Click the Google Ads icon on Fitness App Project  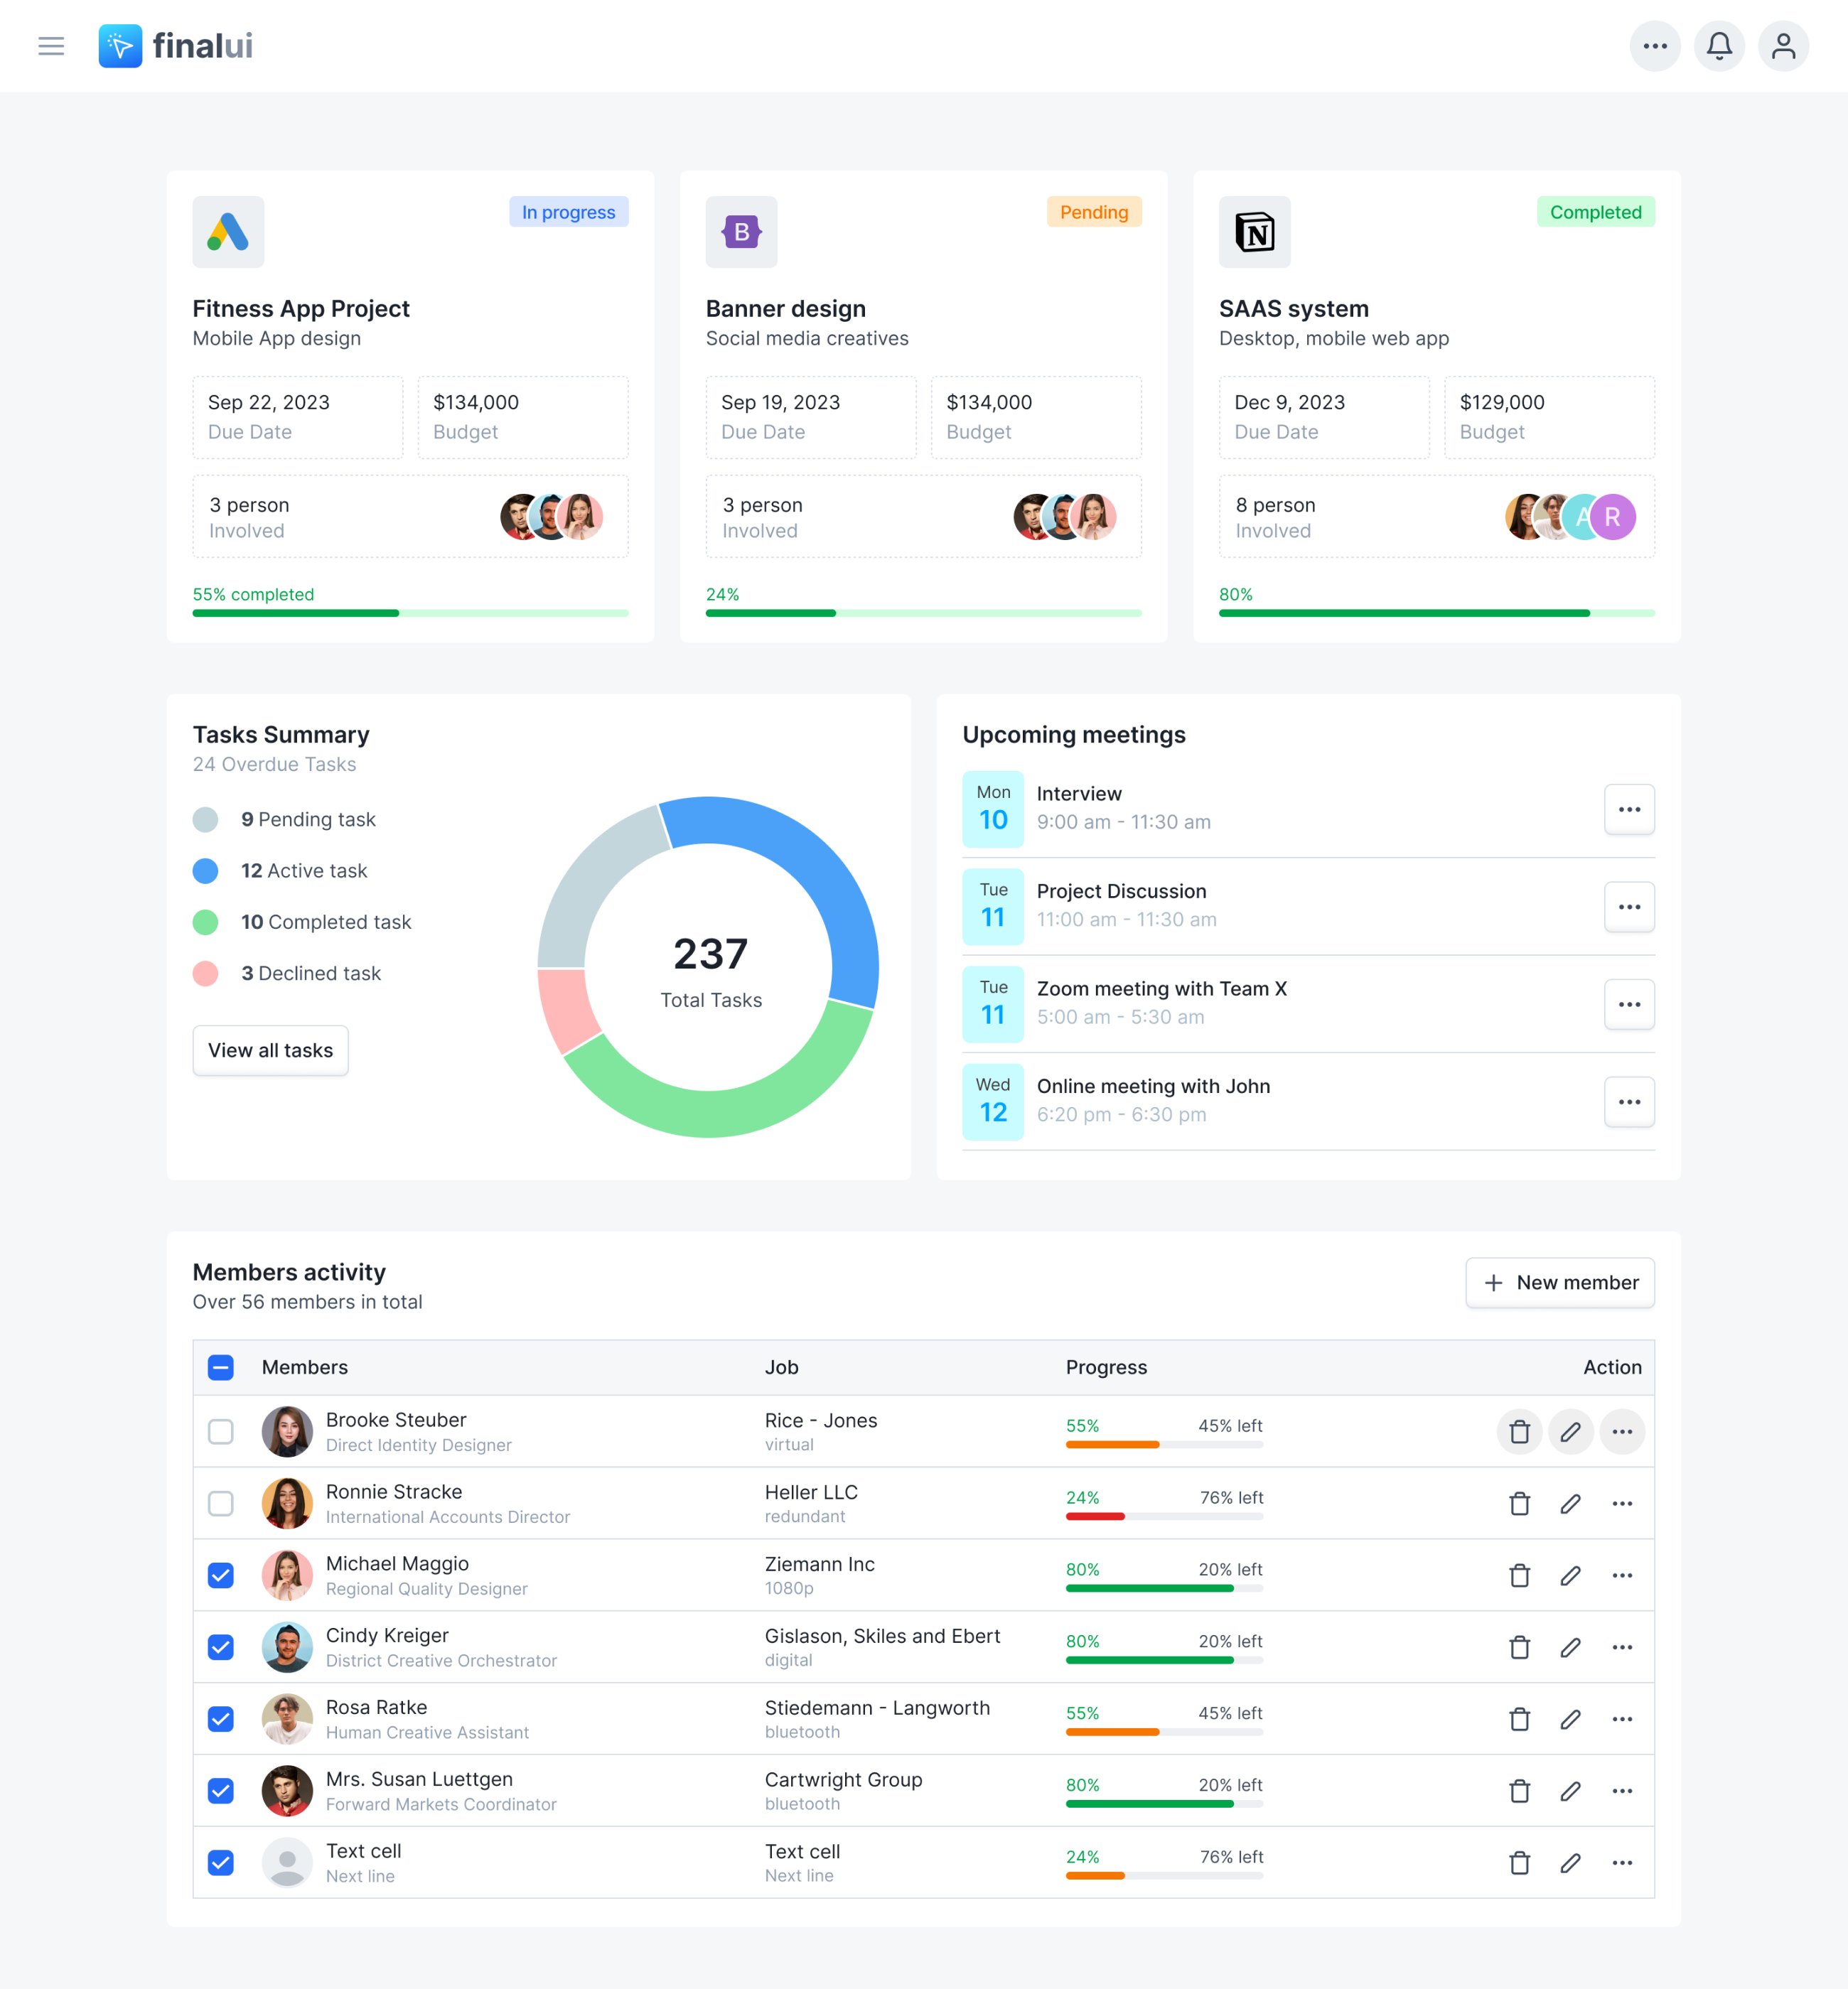(x=228, y=232)
